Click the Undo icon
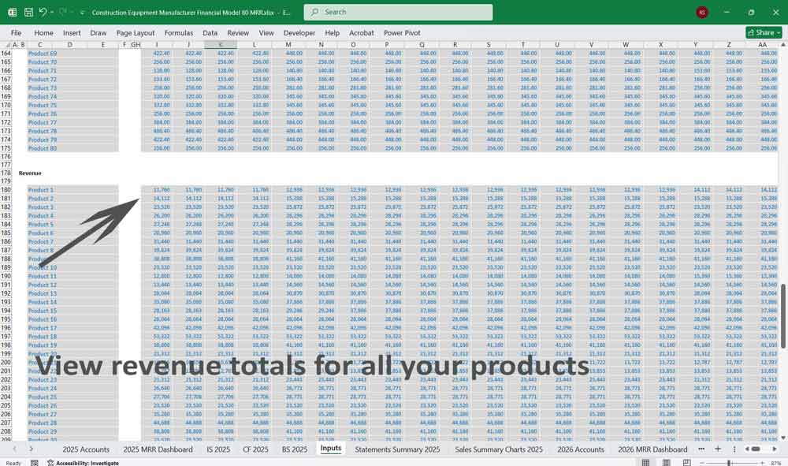Viewport: 788px width, 466px height. [x=44, y=12]
